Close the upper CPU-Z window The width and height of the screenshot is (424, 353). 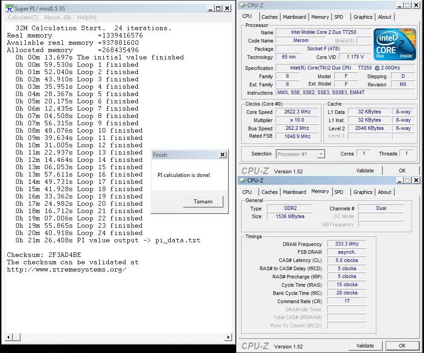(x=416, y=5)
